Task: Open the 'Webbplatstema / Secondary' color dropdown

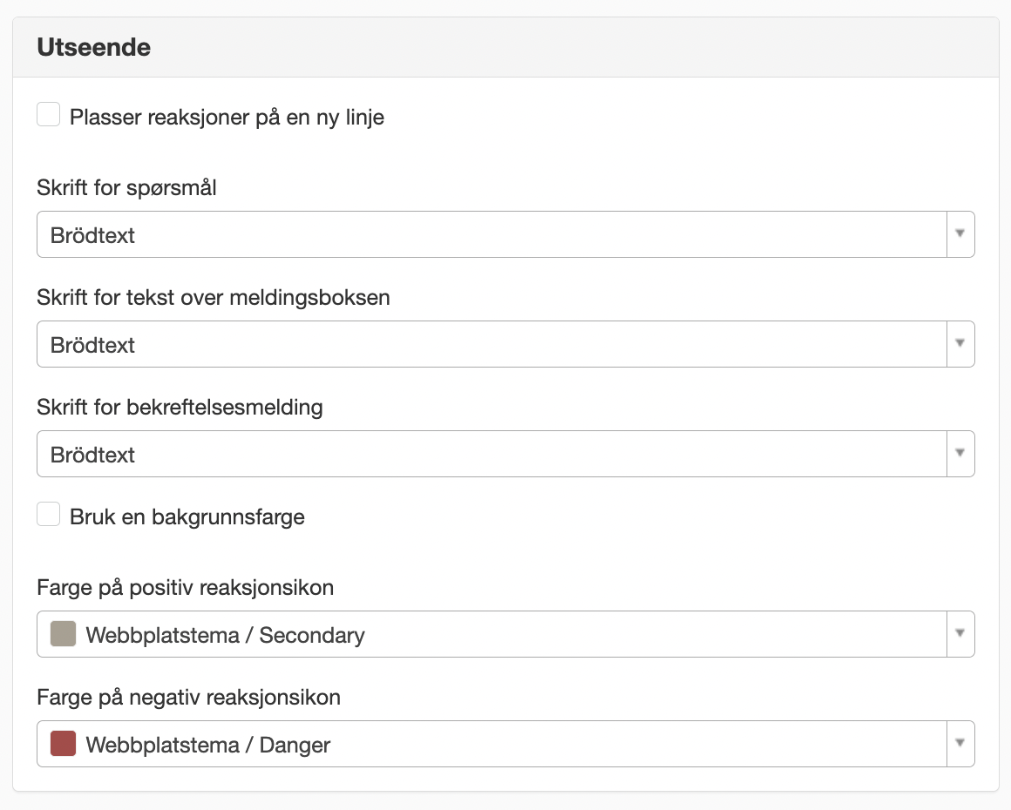Action: 505,634
